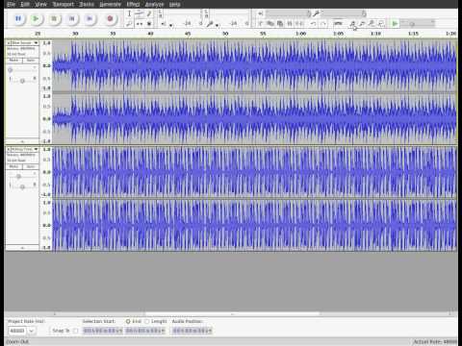462x346 pixels.
Task: Click the Silence audio icon
Action: [299, 24]
